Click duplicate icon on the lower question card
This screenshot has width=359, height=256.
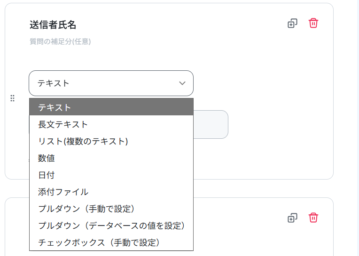pyautogui.click(x=292, y=218)
